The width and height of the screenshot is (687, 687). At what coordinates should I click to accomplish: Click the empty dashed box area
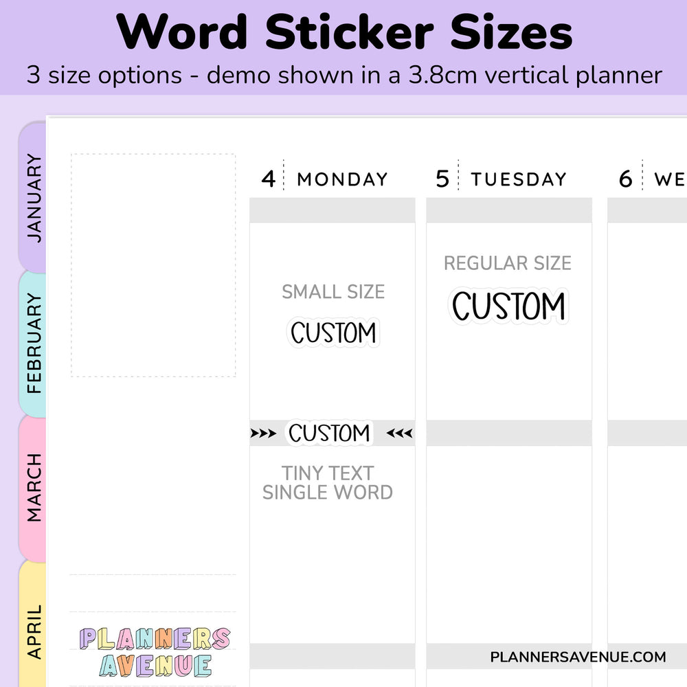click(153, 265)
